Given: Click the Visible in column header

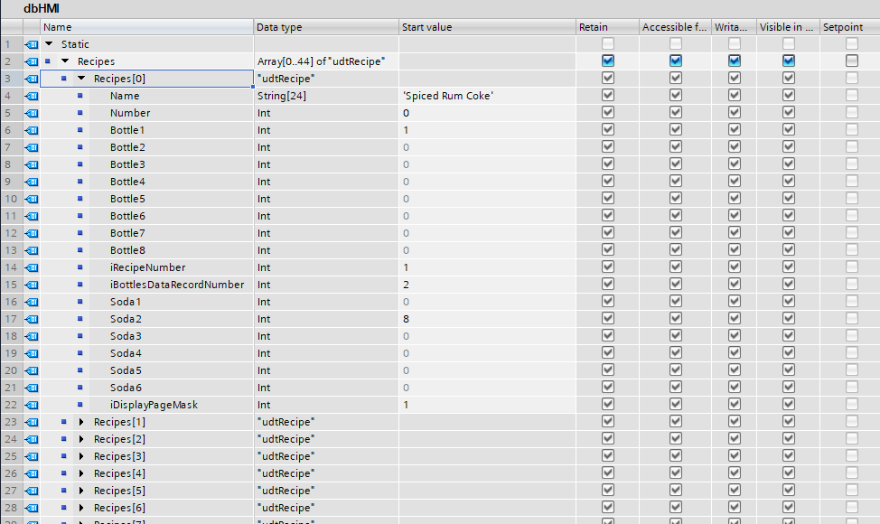Looking at the screenshot, I should [x=788, y=27].
